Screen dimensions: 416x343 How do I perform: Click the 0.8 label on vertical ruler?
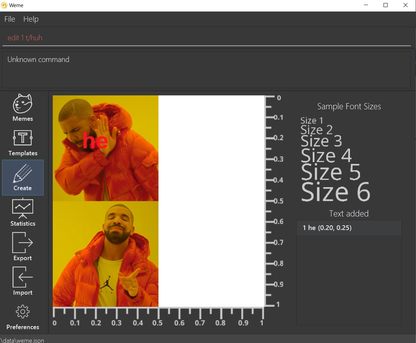278,263
